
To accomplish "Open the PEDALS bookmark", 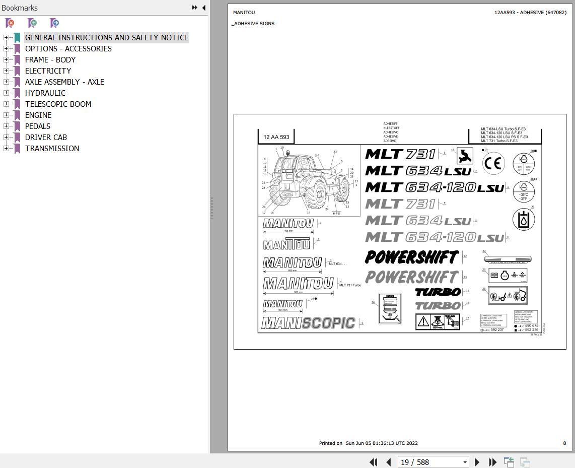I will click(x=37, y=126).
